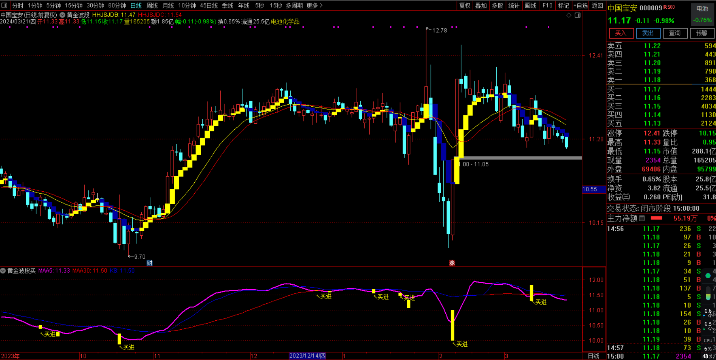Open the 电池 sector tile
This screenshot has width=716, height=360.
tap(702, 14)
